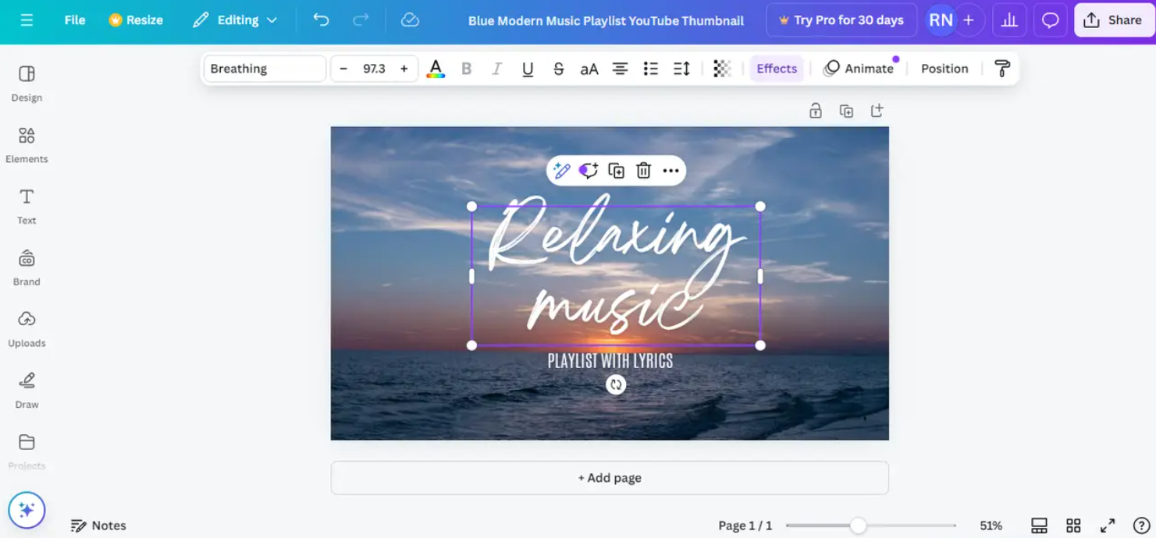
Task: Open grid view of pages
Action: click(1073, 526)
